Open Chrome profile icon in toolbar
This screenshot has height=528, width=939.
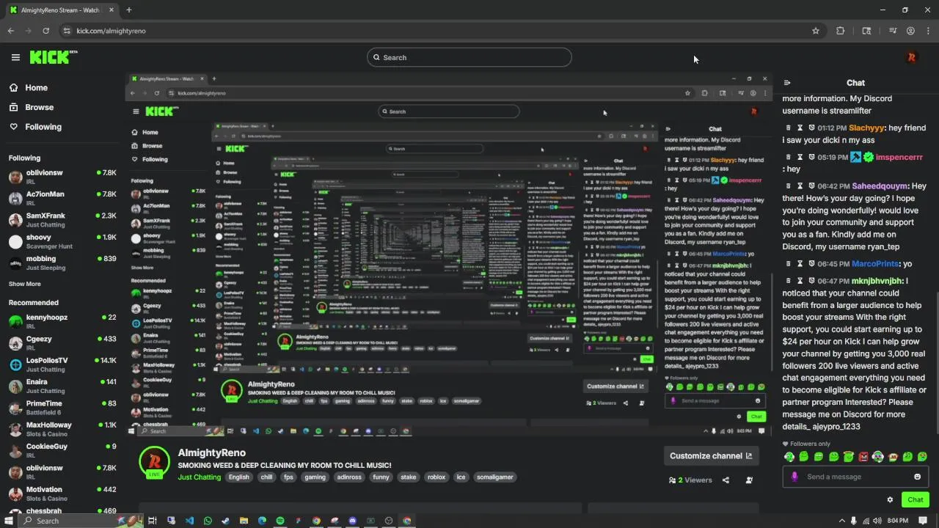910,31
